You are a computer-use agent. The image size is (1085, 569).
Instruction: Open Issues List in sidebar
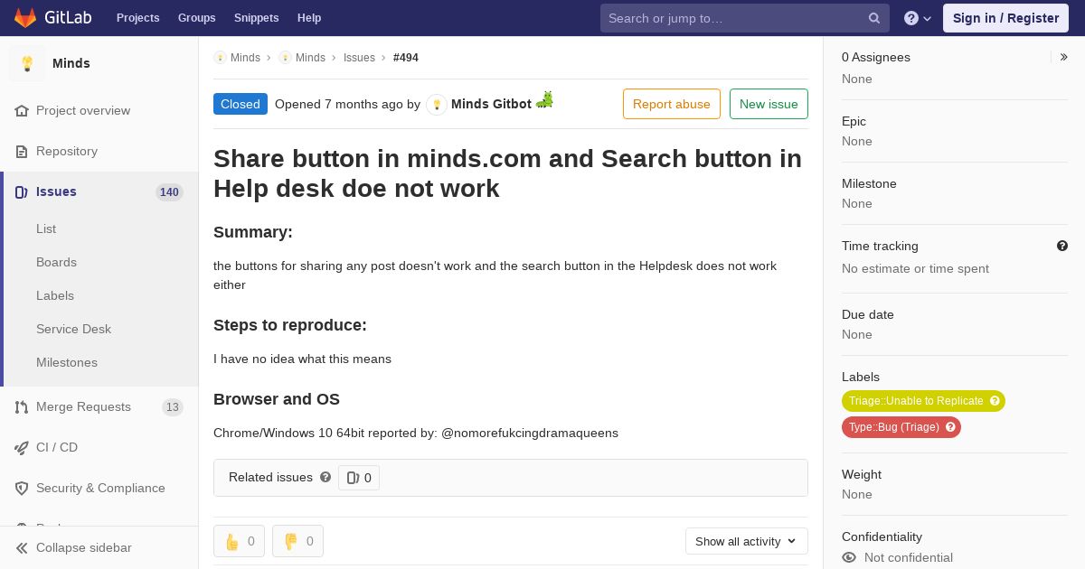46,229
